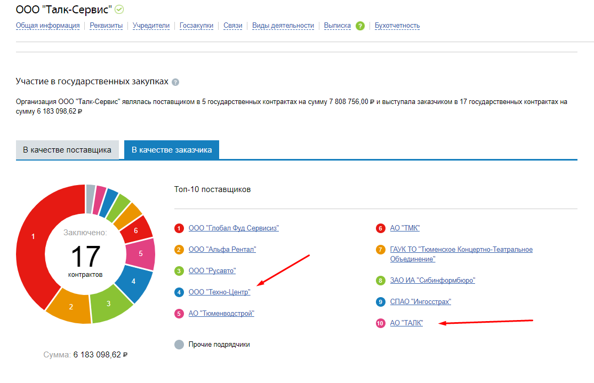Open supplier АО "ТМК"
The height and width of the screenshot is (383, 594).
coord(405,228)
